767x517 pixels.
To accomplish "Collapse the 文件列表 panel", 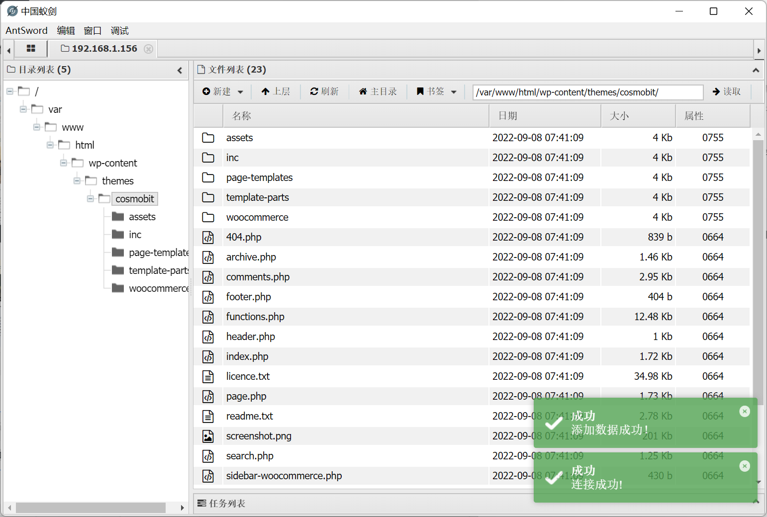I will [x=756, y=70].
